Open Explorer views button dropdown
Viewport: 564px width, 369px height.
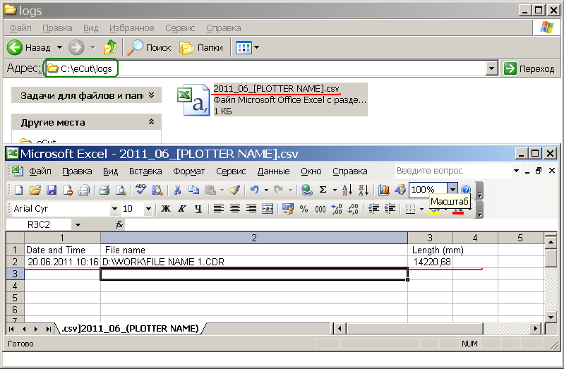click(256, 47)
